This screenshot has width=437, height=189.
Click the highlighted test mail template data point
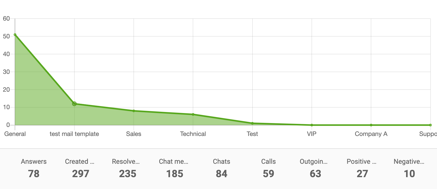[x=74, y=104]
